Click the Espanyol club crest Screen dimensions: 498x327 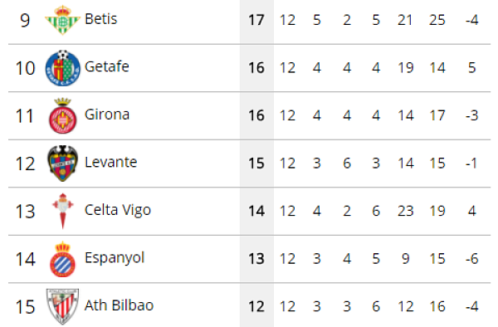62,259
